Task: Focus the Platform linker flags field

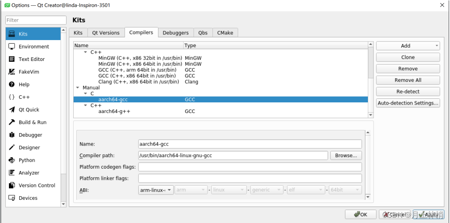Action: [250, 178]
